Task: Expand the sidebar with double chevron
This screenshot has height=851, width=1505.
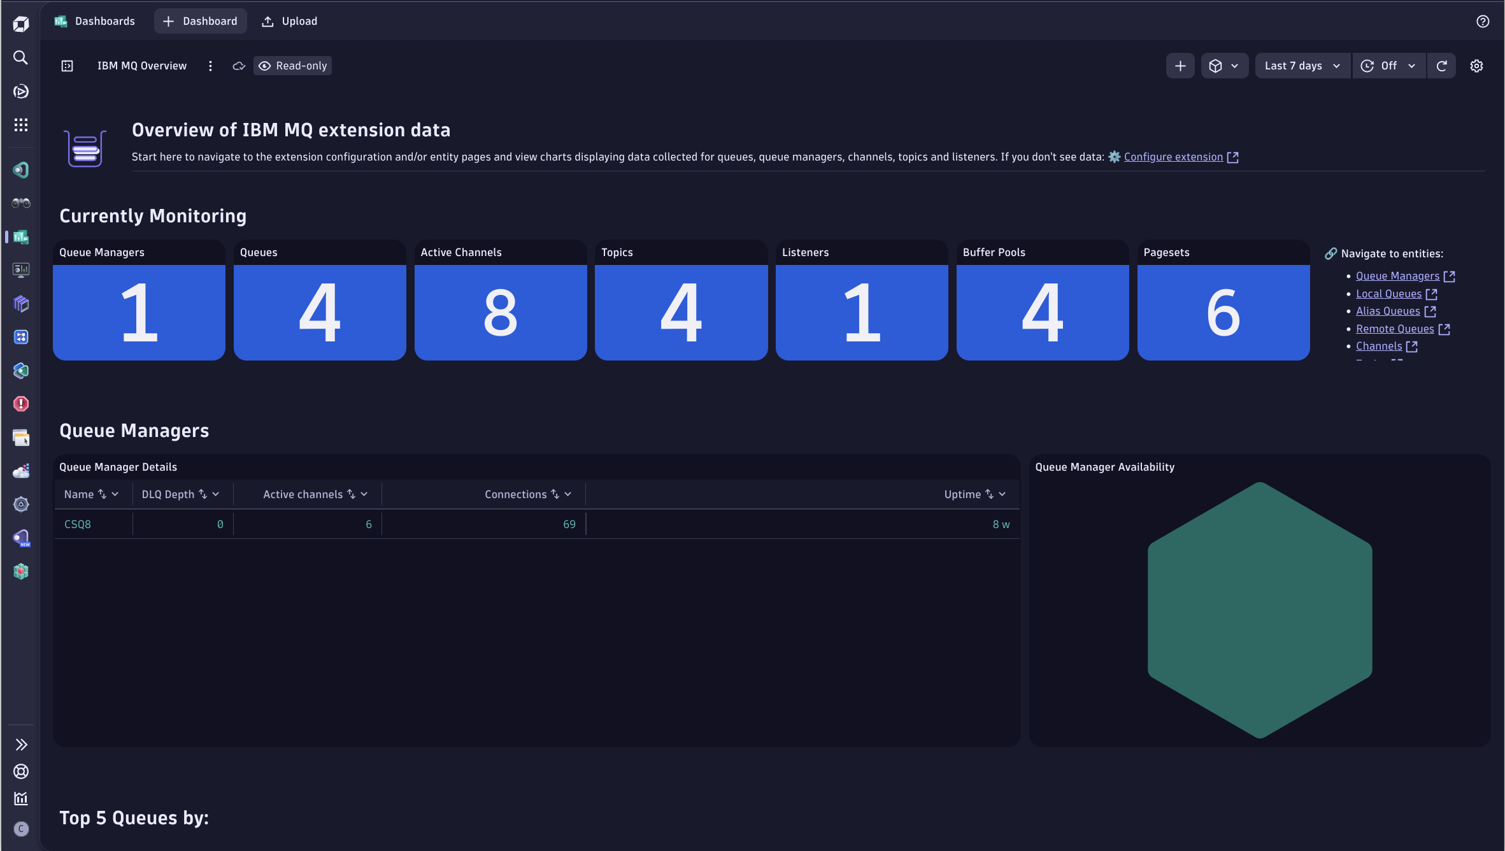Action: click(21, 745)
